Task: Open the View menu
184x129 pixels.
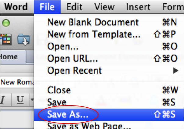Action: pos(104,7)
